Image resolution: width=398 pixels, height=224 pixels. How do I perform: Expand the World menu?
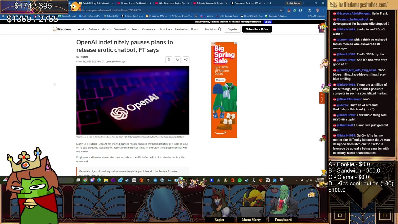pos(82,29)
